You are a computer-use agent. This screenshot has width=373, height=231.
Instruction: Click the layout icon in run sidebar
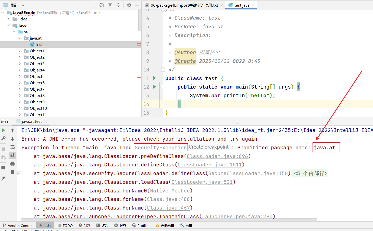point(4,168)
